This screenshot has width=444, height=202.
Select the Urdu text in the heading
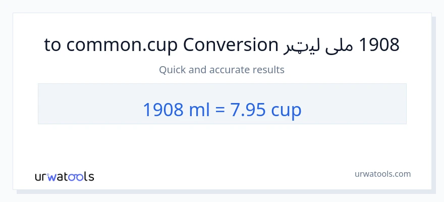pos(319,46)
